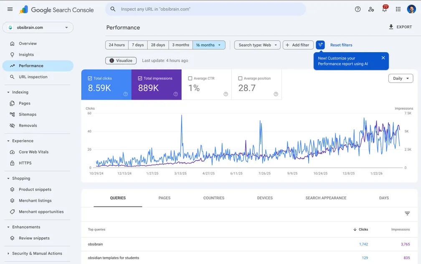Click the AI filter customize icon
This screenshot has width=421, height=264.
point(320,45)
